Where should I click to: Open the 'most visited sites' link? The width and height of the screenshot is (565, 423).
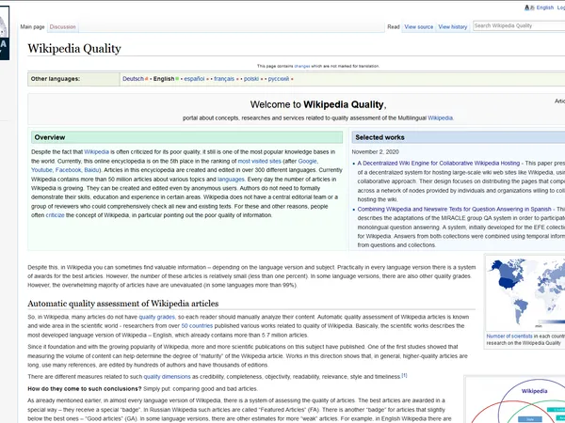(260, 161)
